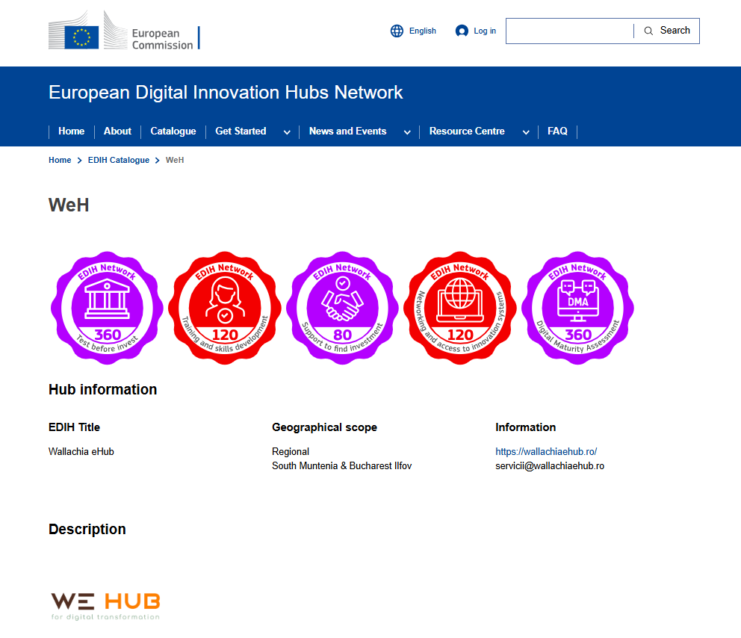741x638 pixels.
Task: Click the Digital Maturity Assessment badge
Action: coord(577,308)
